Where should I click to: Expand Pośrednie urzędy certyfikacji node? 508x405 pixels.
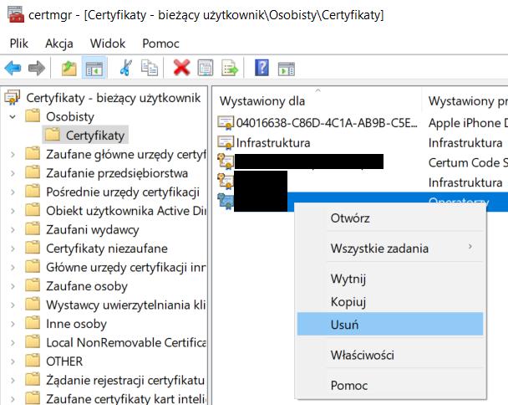pos(13,192)
